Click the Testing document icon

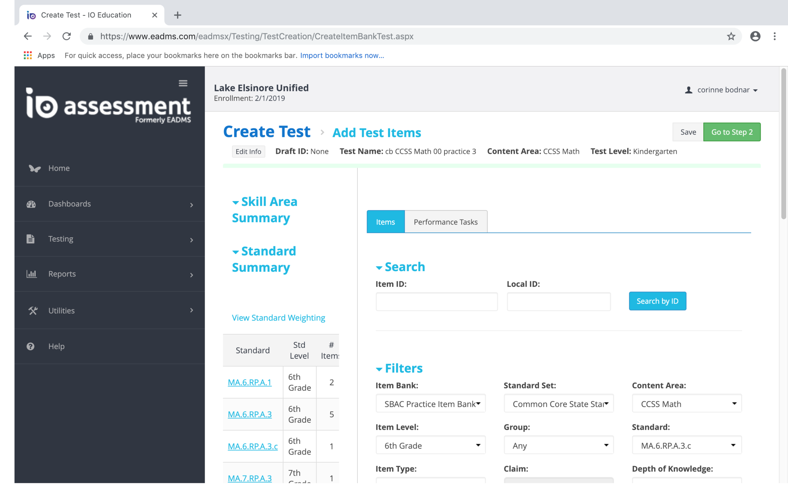click(x=30, y=239)
